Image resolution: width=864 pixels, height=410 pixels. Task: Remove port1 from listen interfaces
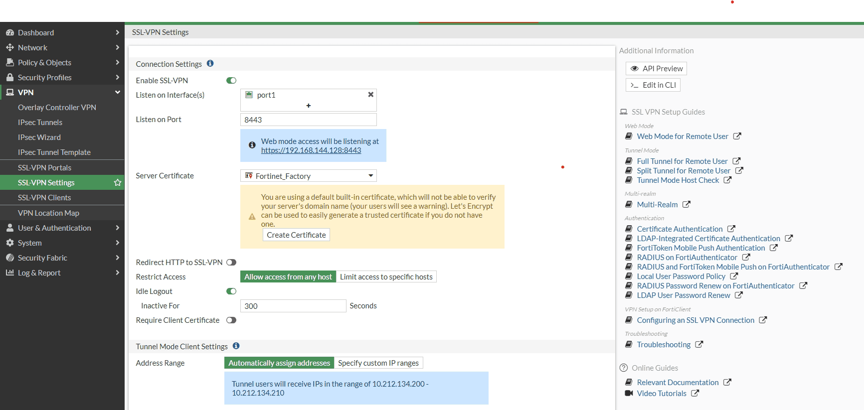click(x=371, y=94)
